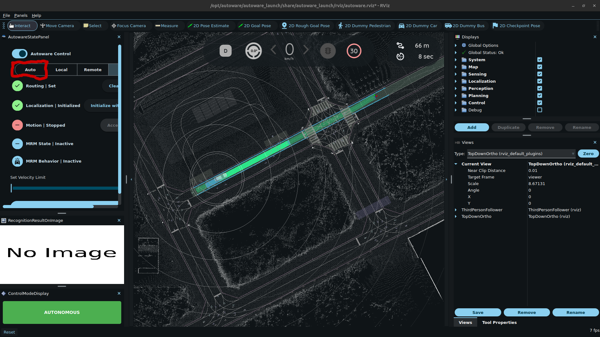The image size is (600, 337).
Task: Disable the Sensing display checkbox
Action: (x=540, y=74)
